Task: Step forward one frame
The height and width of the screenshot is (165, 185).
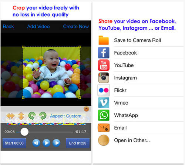Action: tap(56, 143)
